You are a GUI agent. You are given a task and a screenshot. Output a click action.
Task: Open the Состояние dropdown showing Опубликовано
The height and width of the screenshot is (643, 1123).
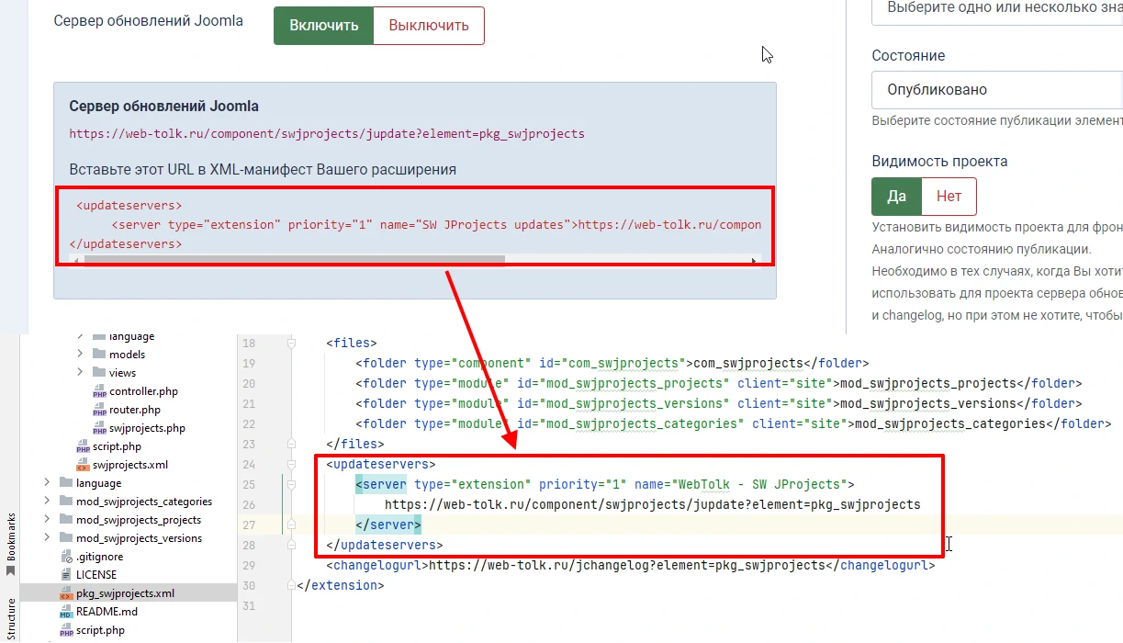pyautogui.click(x=996, y=90)
